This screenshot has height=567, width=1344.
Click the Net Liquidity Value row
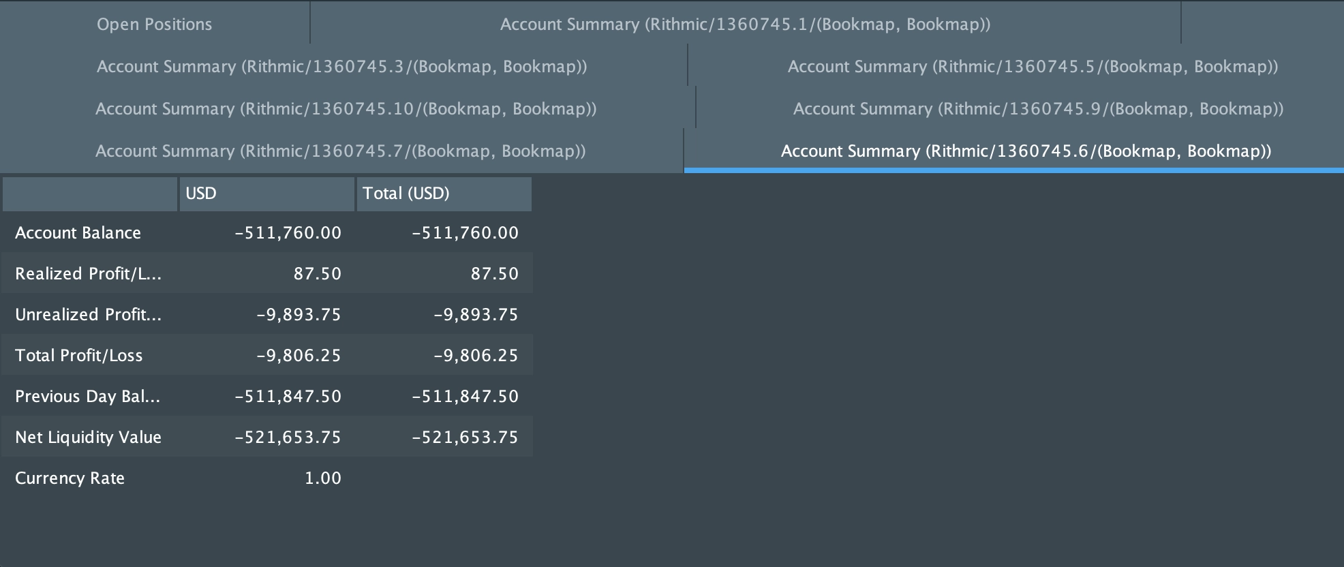[89, 437]
